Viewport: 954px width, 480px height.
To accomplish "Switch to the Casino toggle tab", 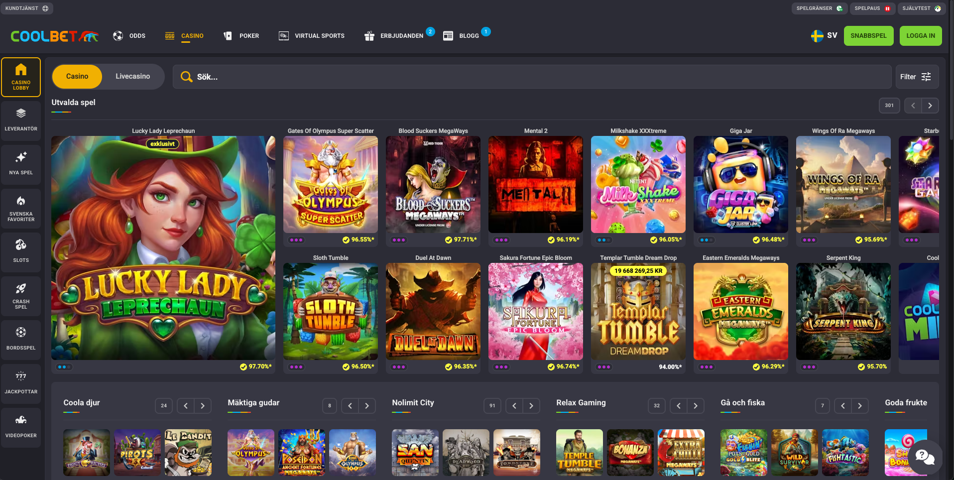I will point(77,77).
